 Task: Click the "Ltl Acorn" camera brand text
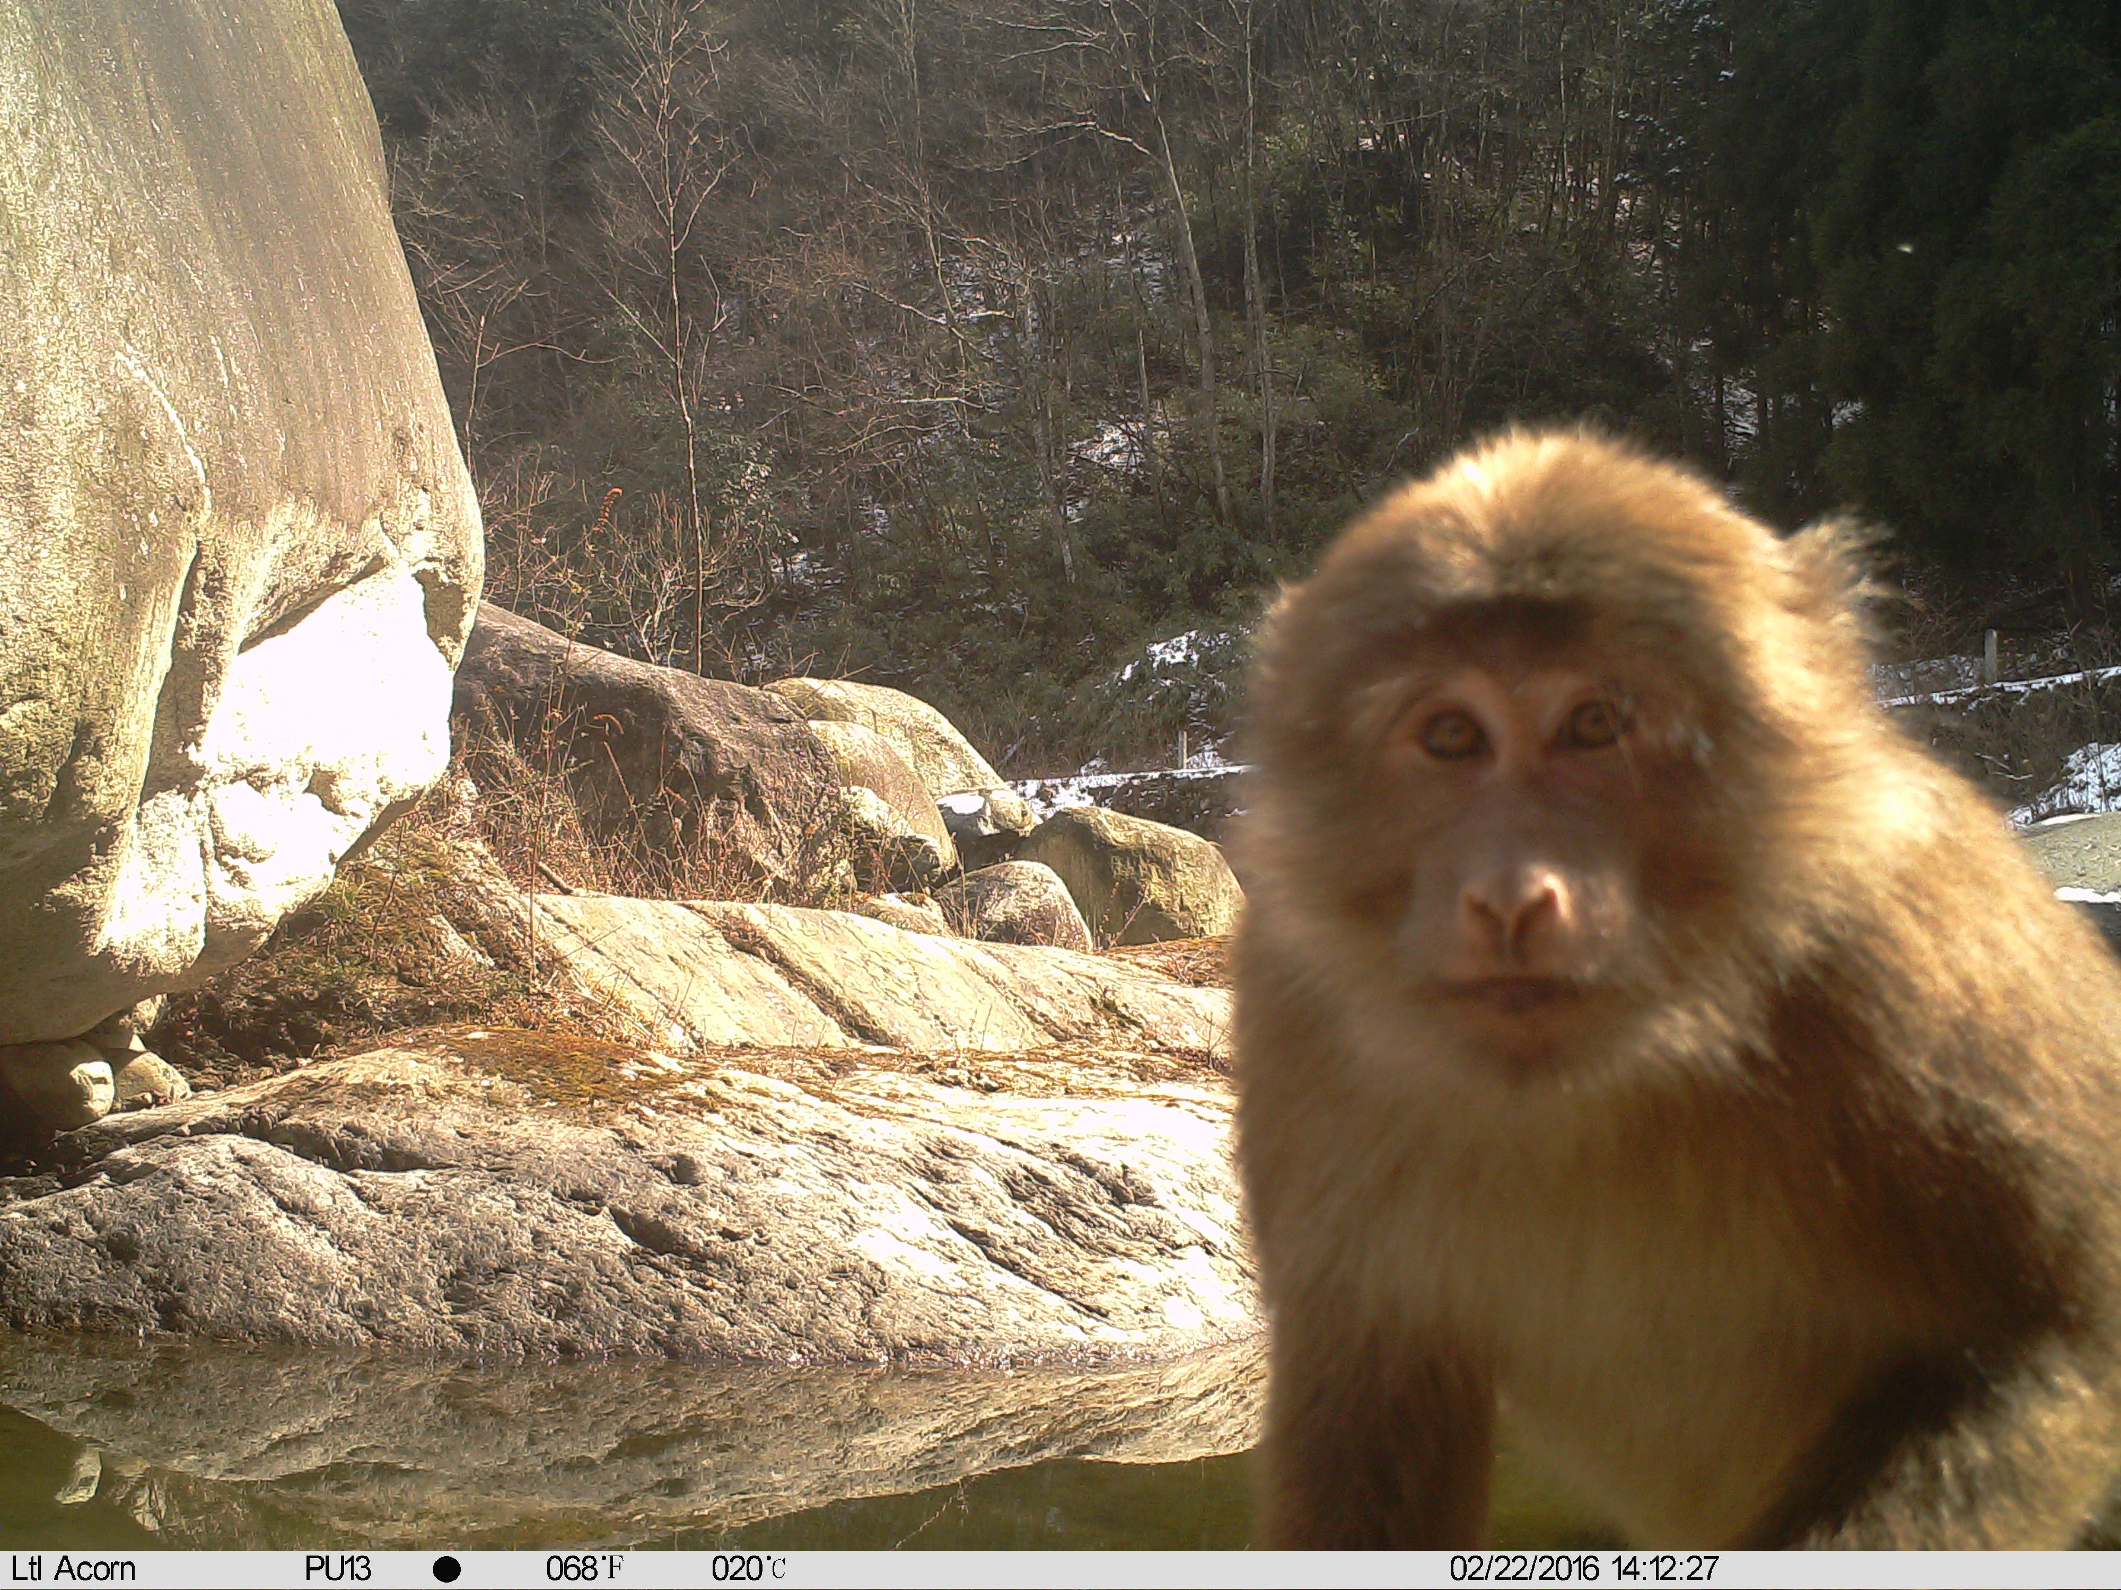point(73,1569)
